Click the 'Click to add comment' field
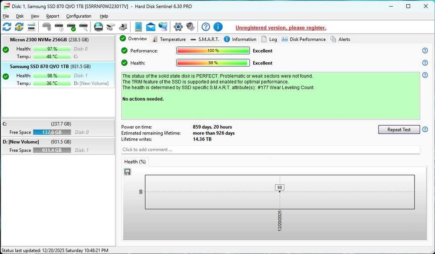435x254 pixels. pyautogui.click(x=271, y=150)
